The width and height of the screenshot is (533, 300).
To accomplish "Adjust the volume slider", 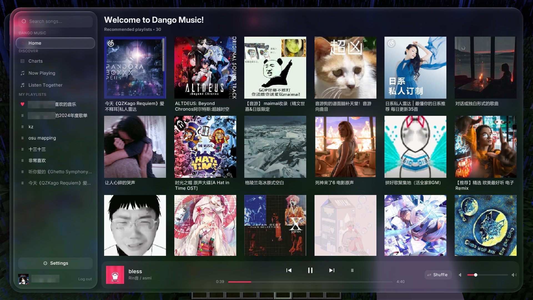I will (487, 275).
